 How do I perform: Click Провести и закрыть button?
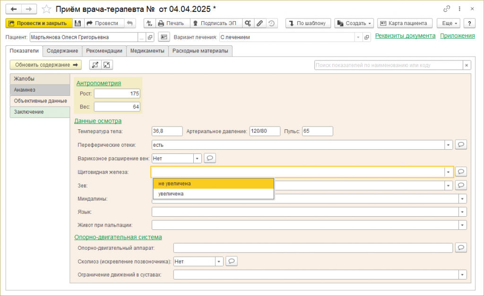point(39,23)
